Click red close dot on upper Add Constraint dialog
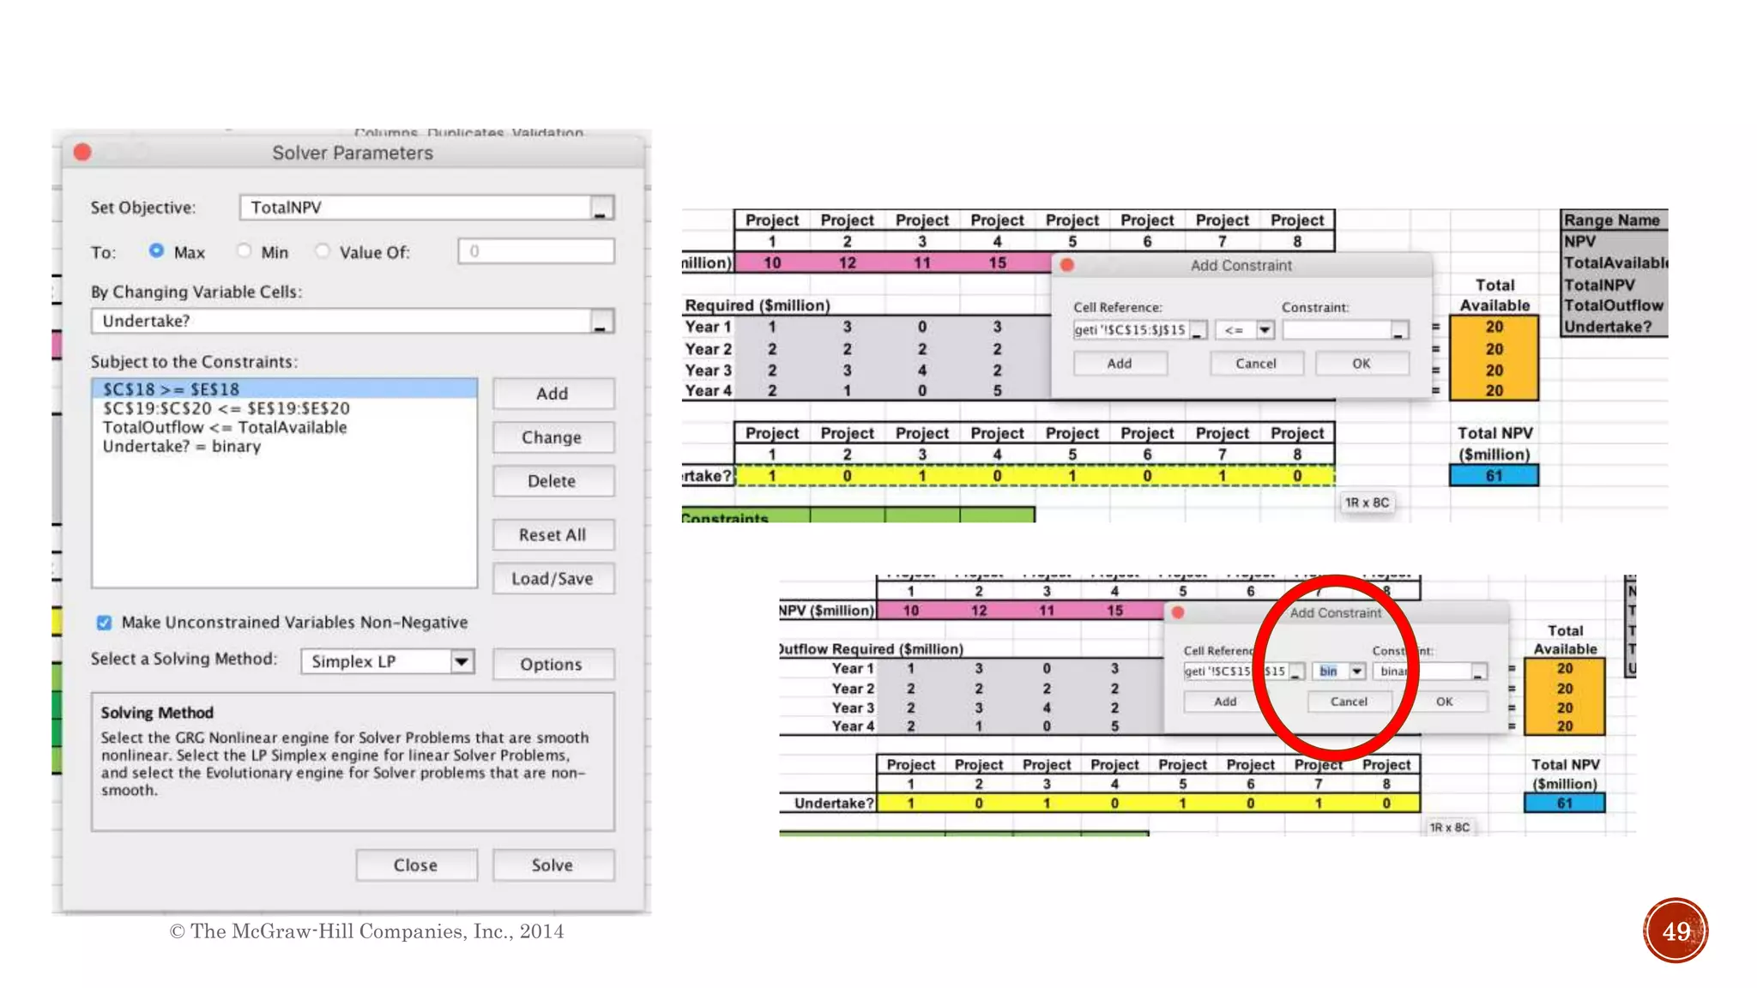 [x=1067, y=265]
